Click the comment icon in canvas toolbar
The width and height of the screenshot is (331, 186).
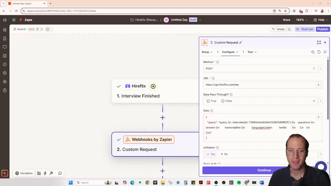tap(60, 173)
